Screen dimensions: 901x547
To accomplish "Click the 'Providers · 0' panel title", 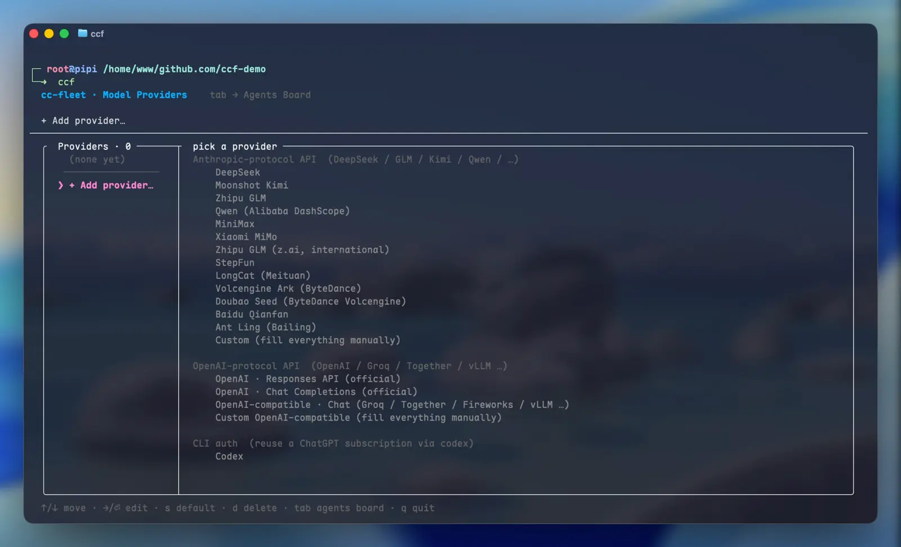I will pyautogui.click(x=94, y=146).
